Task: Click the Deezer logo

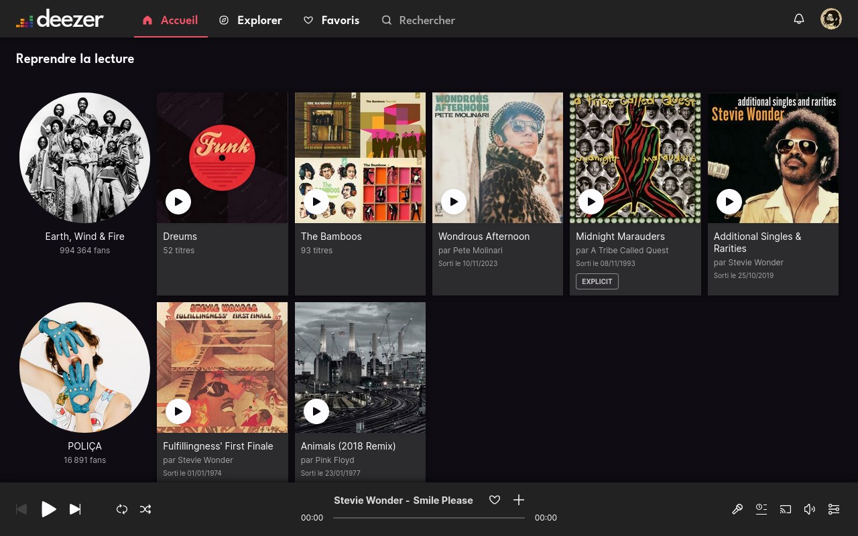Action: click(x=60, y=19)
